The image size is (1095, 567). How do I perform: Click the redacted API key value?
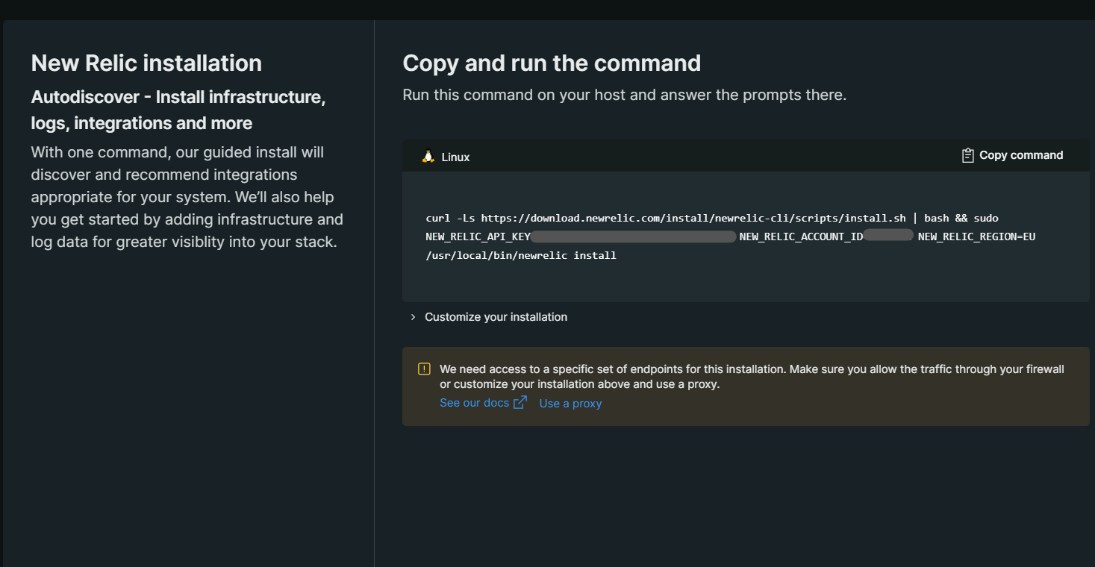[634, 236]
